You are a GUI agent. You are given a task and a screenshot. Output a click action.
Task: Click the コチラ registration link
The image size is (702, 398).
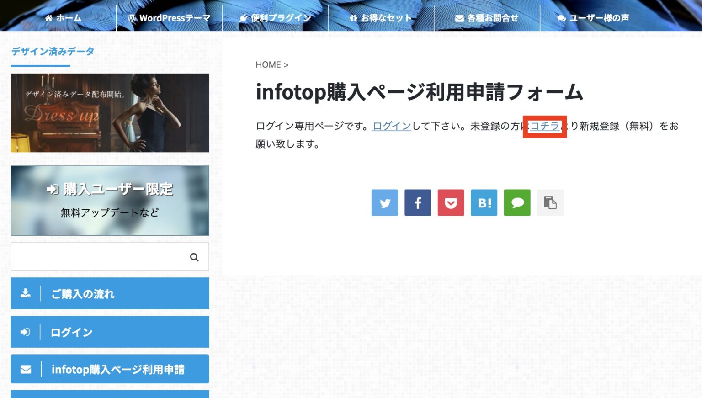pos(544,126)
